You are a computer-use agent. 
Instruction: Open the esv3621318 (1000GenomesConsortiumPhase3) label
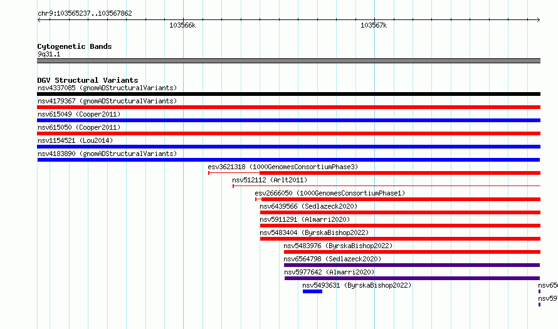(283, 167)
